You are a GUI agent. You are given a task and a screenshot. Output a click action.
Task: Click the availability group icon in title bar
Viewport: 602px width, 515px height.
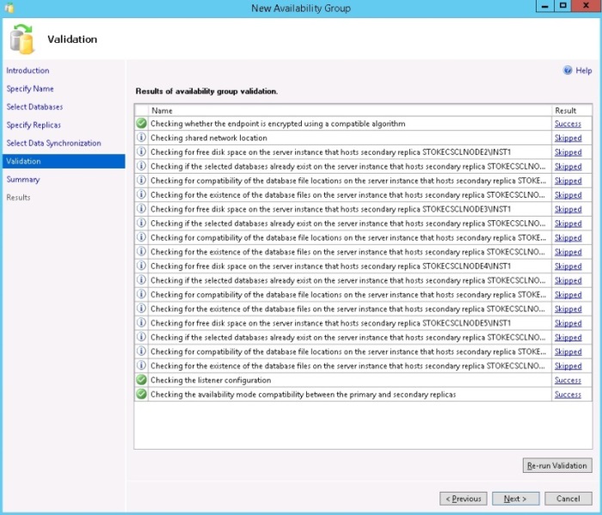(9, 8)
